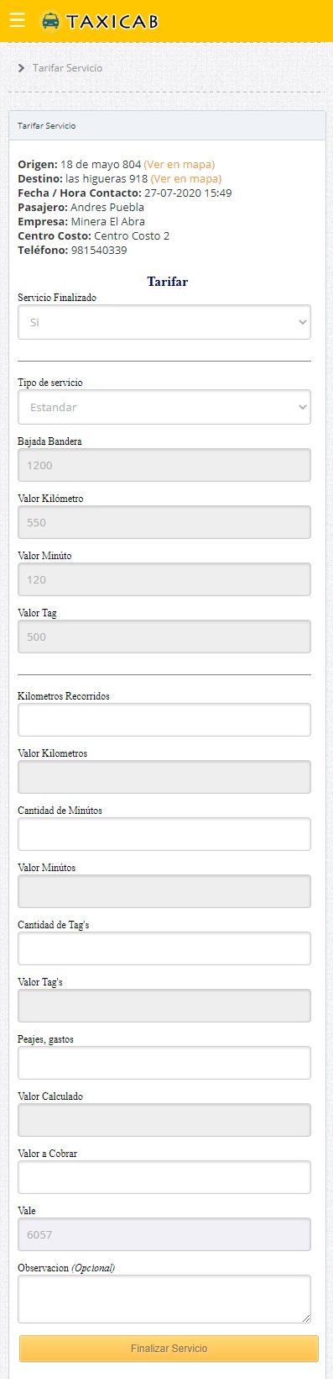Focus the Kilometros Recorridos input field
333x1379 pixels.
point(164,720)
